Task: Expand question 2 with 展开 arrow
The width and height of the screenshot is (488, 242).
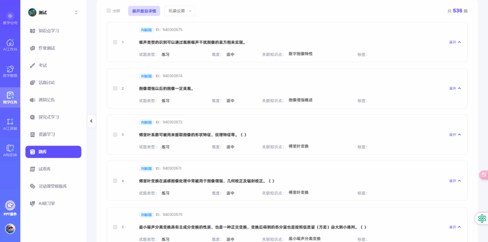Action: tap(455, 88)
